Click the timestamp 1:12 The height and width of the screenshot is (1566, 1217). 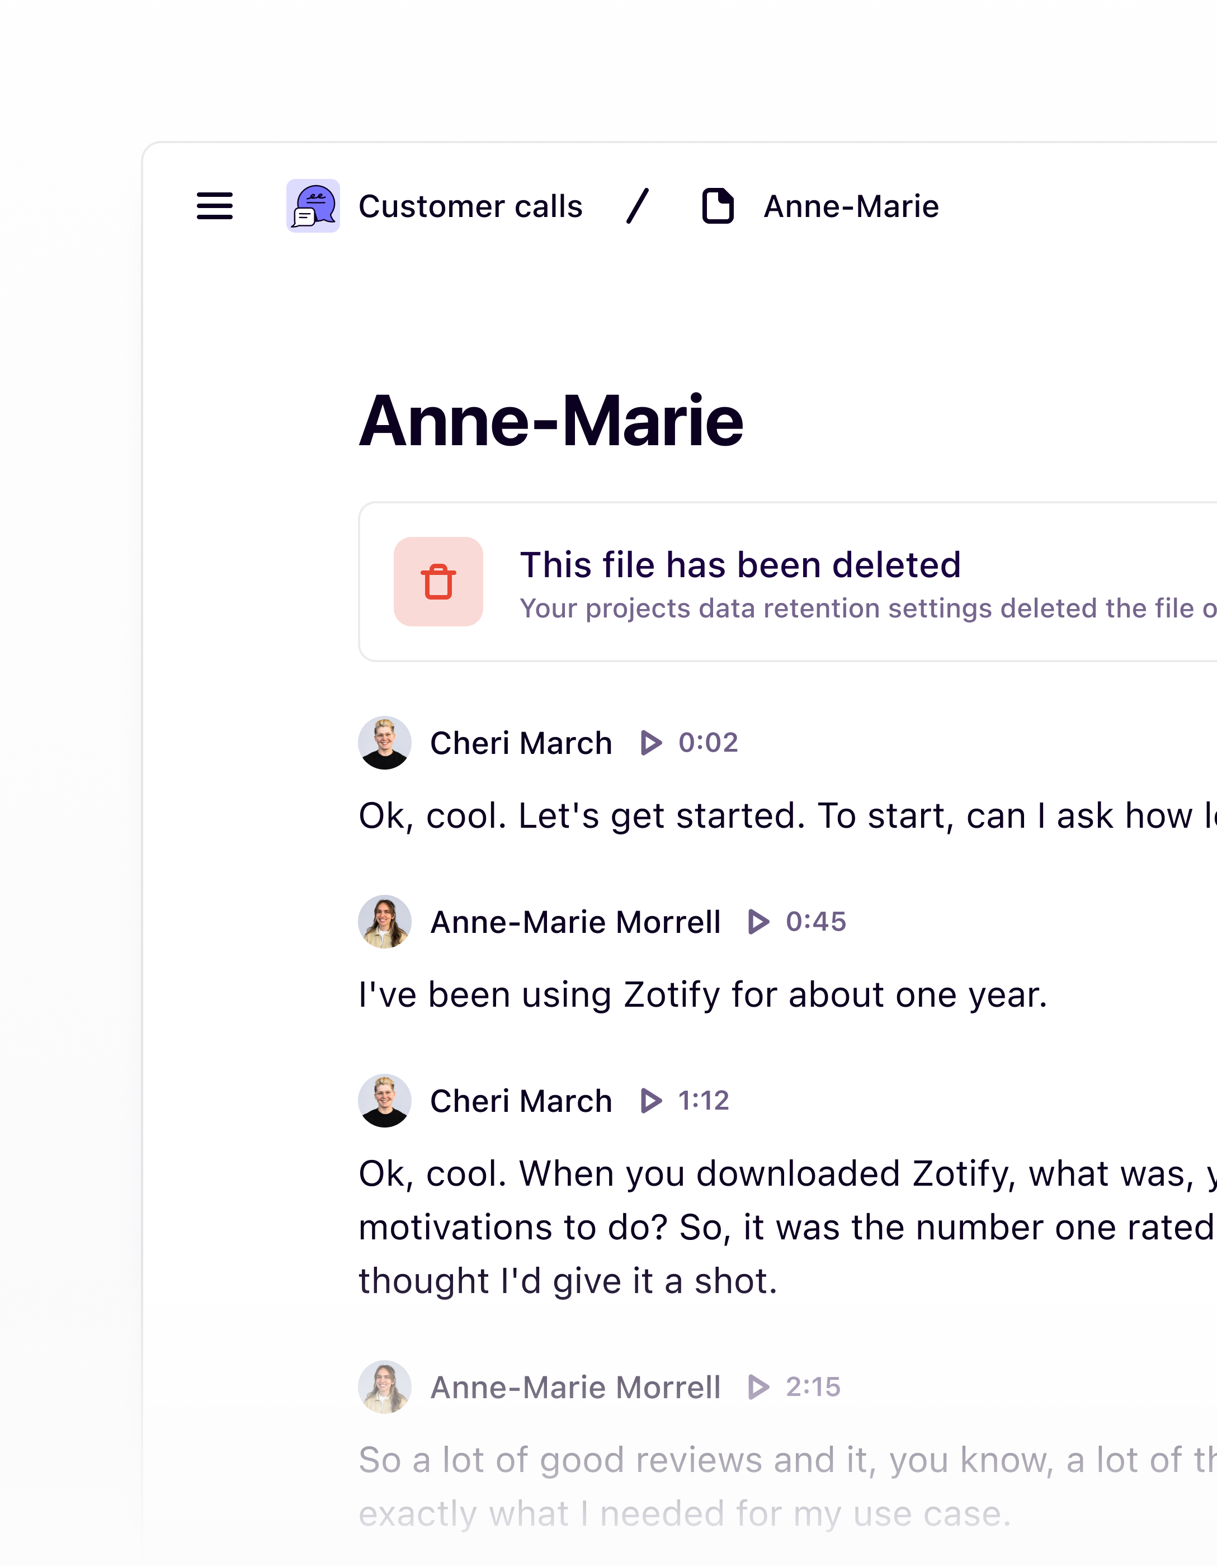tap(704, 1101)
